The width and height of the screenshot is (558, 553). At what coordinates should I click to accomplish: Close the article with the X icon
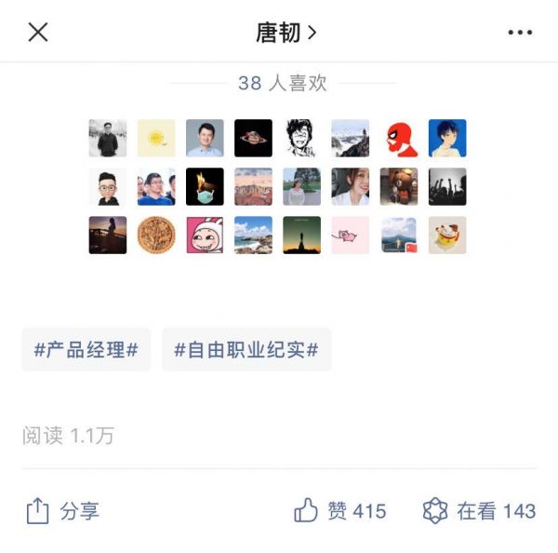coord(38,32)
